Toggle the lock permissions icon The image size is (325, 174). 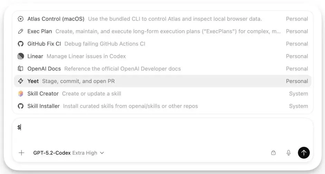click(x=274, y=153)
